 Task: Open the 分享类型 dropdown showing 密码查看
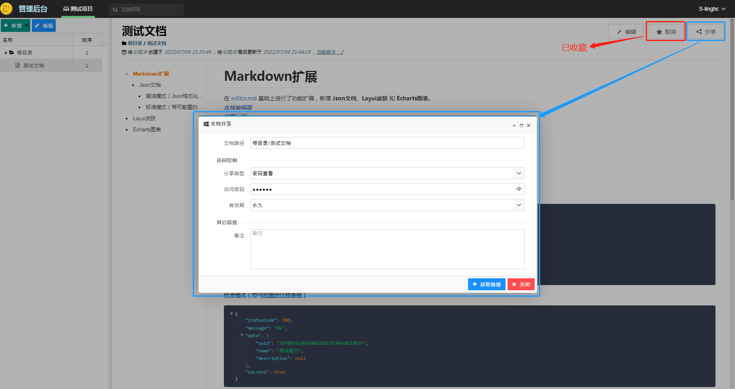[x=387, y=173]
